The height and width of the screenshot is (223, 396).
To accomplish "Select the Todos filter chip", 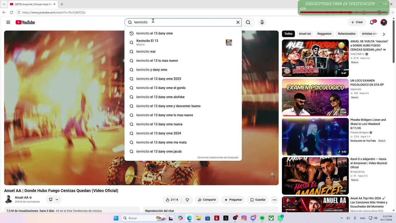I will [288, 34].
